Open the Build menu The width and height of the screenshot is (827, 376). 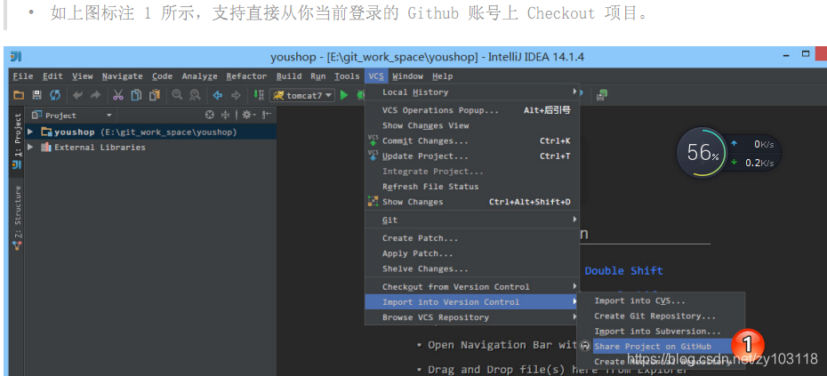coord(289,76)
